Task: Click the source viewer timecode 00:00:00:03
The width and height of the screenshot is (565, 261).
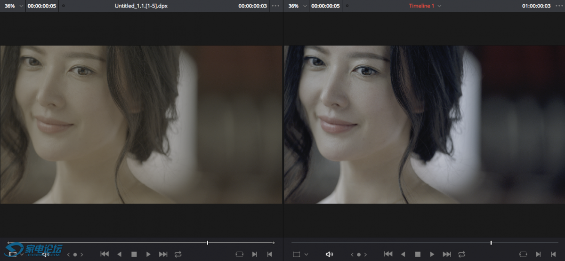Action: (252, 6)
